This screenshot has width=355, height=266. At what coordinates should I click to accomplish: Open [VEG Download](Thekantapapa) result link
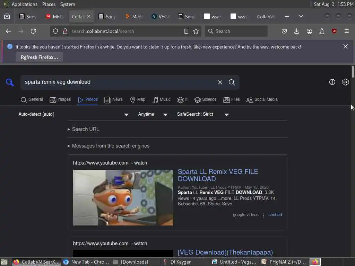pos(225,252)
